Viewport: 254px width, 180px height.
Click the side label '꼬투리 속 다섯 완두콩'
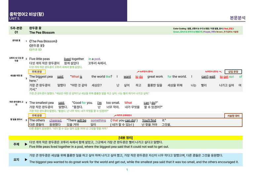pyautogui.click(x=16, y=59)
